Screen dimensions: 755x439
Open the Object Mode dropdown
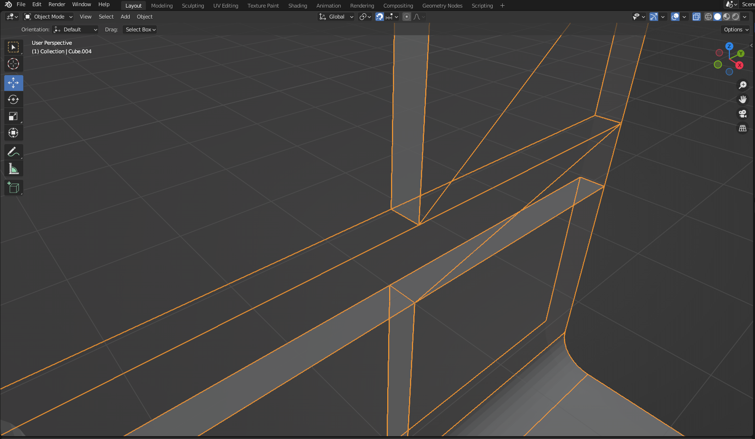click(x=48, y=17)
